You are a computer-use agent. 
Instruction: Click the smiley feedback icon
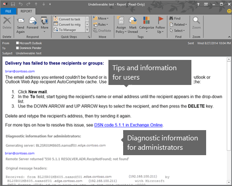point(229,11)
